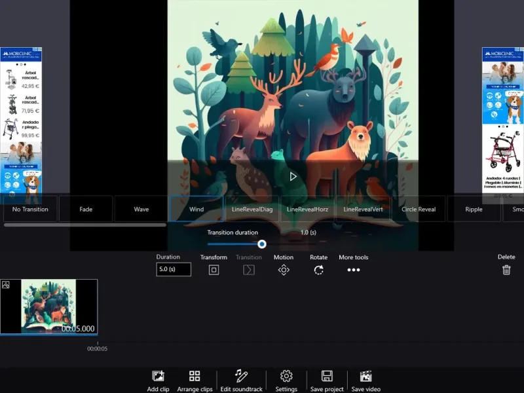Play the preview video

(293, 176)
